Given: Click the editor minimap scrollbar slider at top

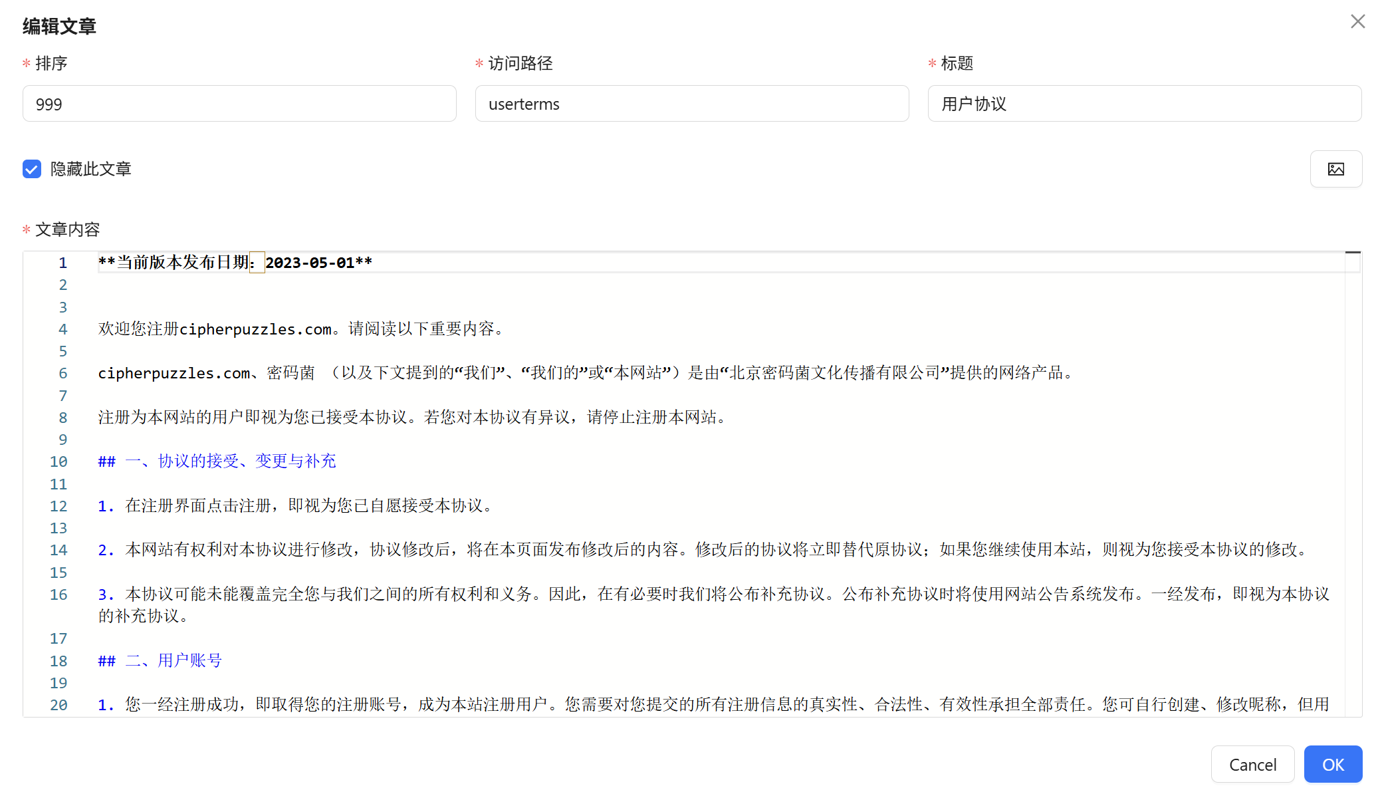Looking at the screenshot, I should [x=1353, y=253].
